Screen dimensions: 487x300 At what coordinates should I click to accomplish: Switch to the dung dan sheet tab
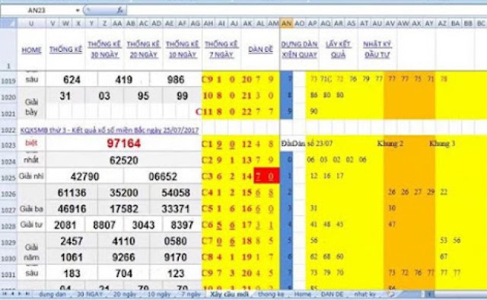coord(53,294)
